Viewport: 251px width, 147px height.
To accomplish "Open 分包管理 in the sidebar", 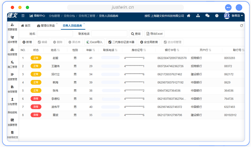I will (12, 101).
